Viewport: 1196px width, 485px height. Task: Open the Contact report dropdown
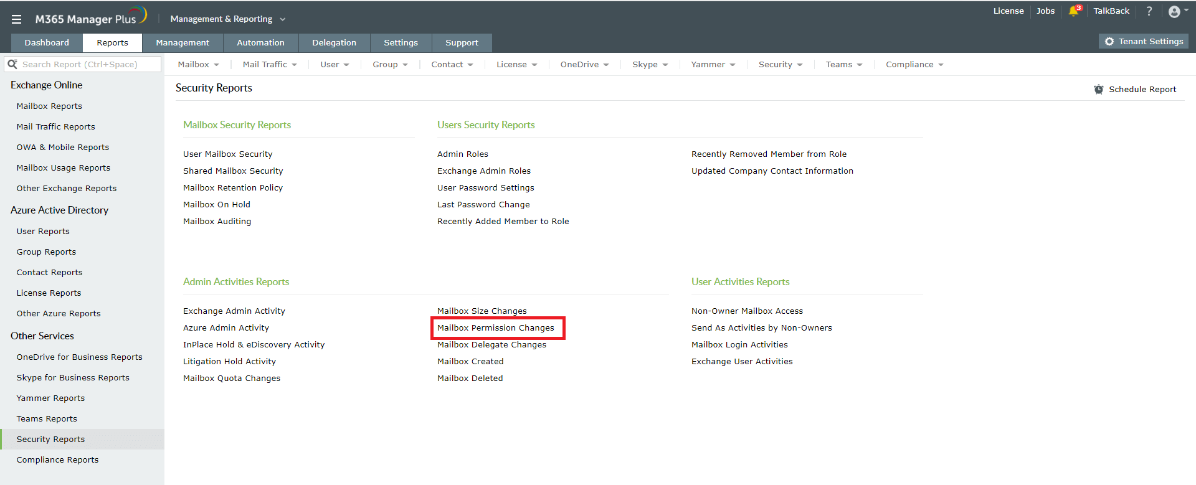452,64
